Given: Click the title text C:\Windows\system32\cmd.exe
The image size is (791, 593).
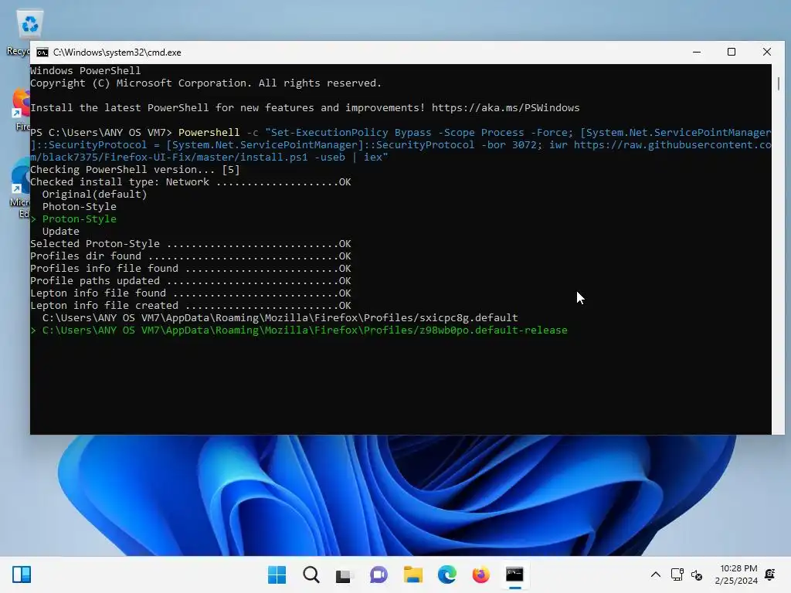Looking at the screenshot, I should [x=117, y=53].
